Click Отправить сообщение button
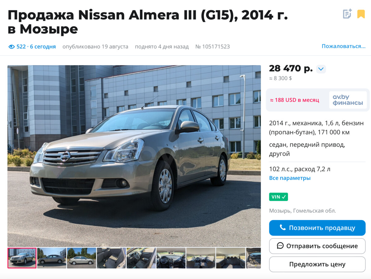Viewport: 371px width, 279px height. [317, 246]
